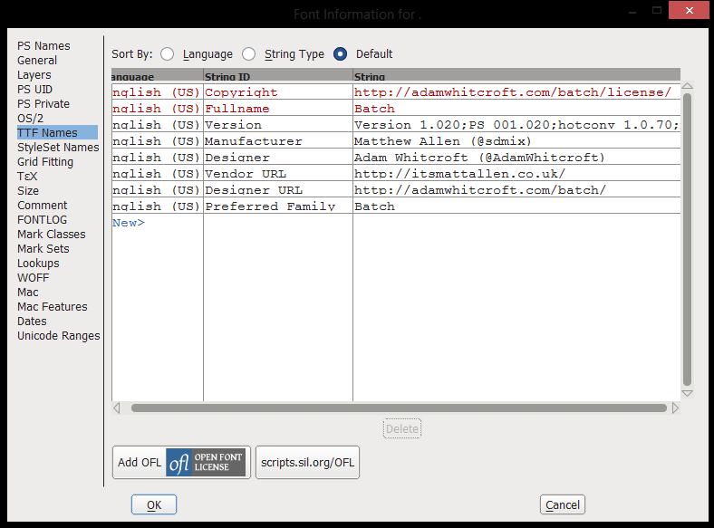Open the Mac Features section
Viewport: 714px width, 528px height.
[53, 307]
